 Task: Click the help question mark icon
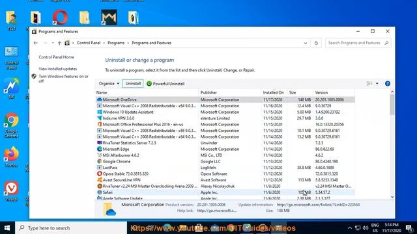pyautogui.click(x=388, y=84)
